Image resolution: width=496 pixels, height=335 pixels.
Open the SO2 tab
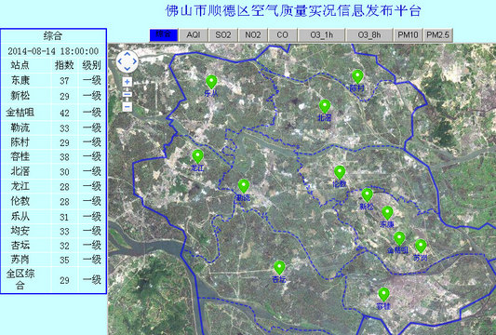pyautogui.click(x=223, y=34)
